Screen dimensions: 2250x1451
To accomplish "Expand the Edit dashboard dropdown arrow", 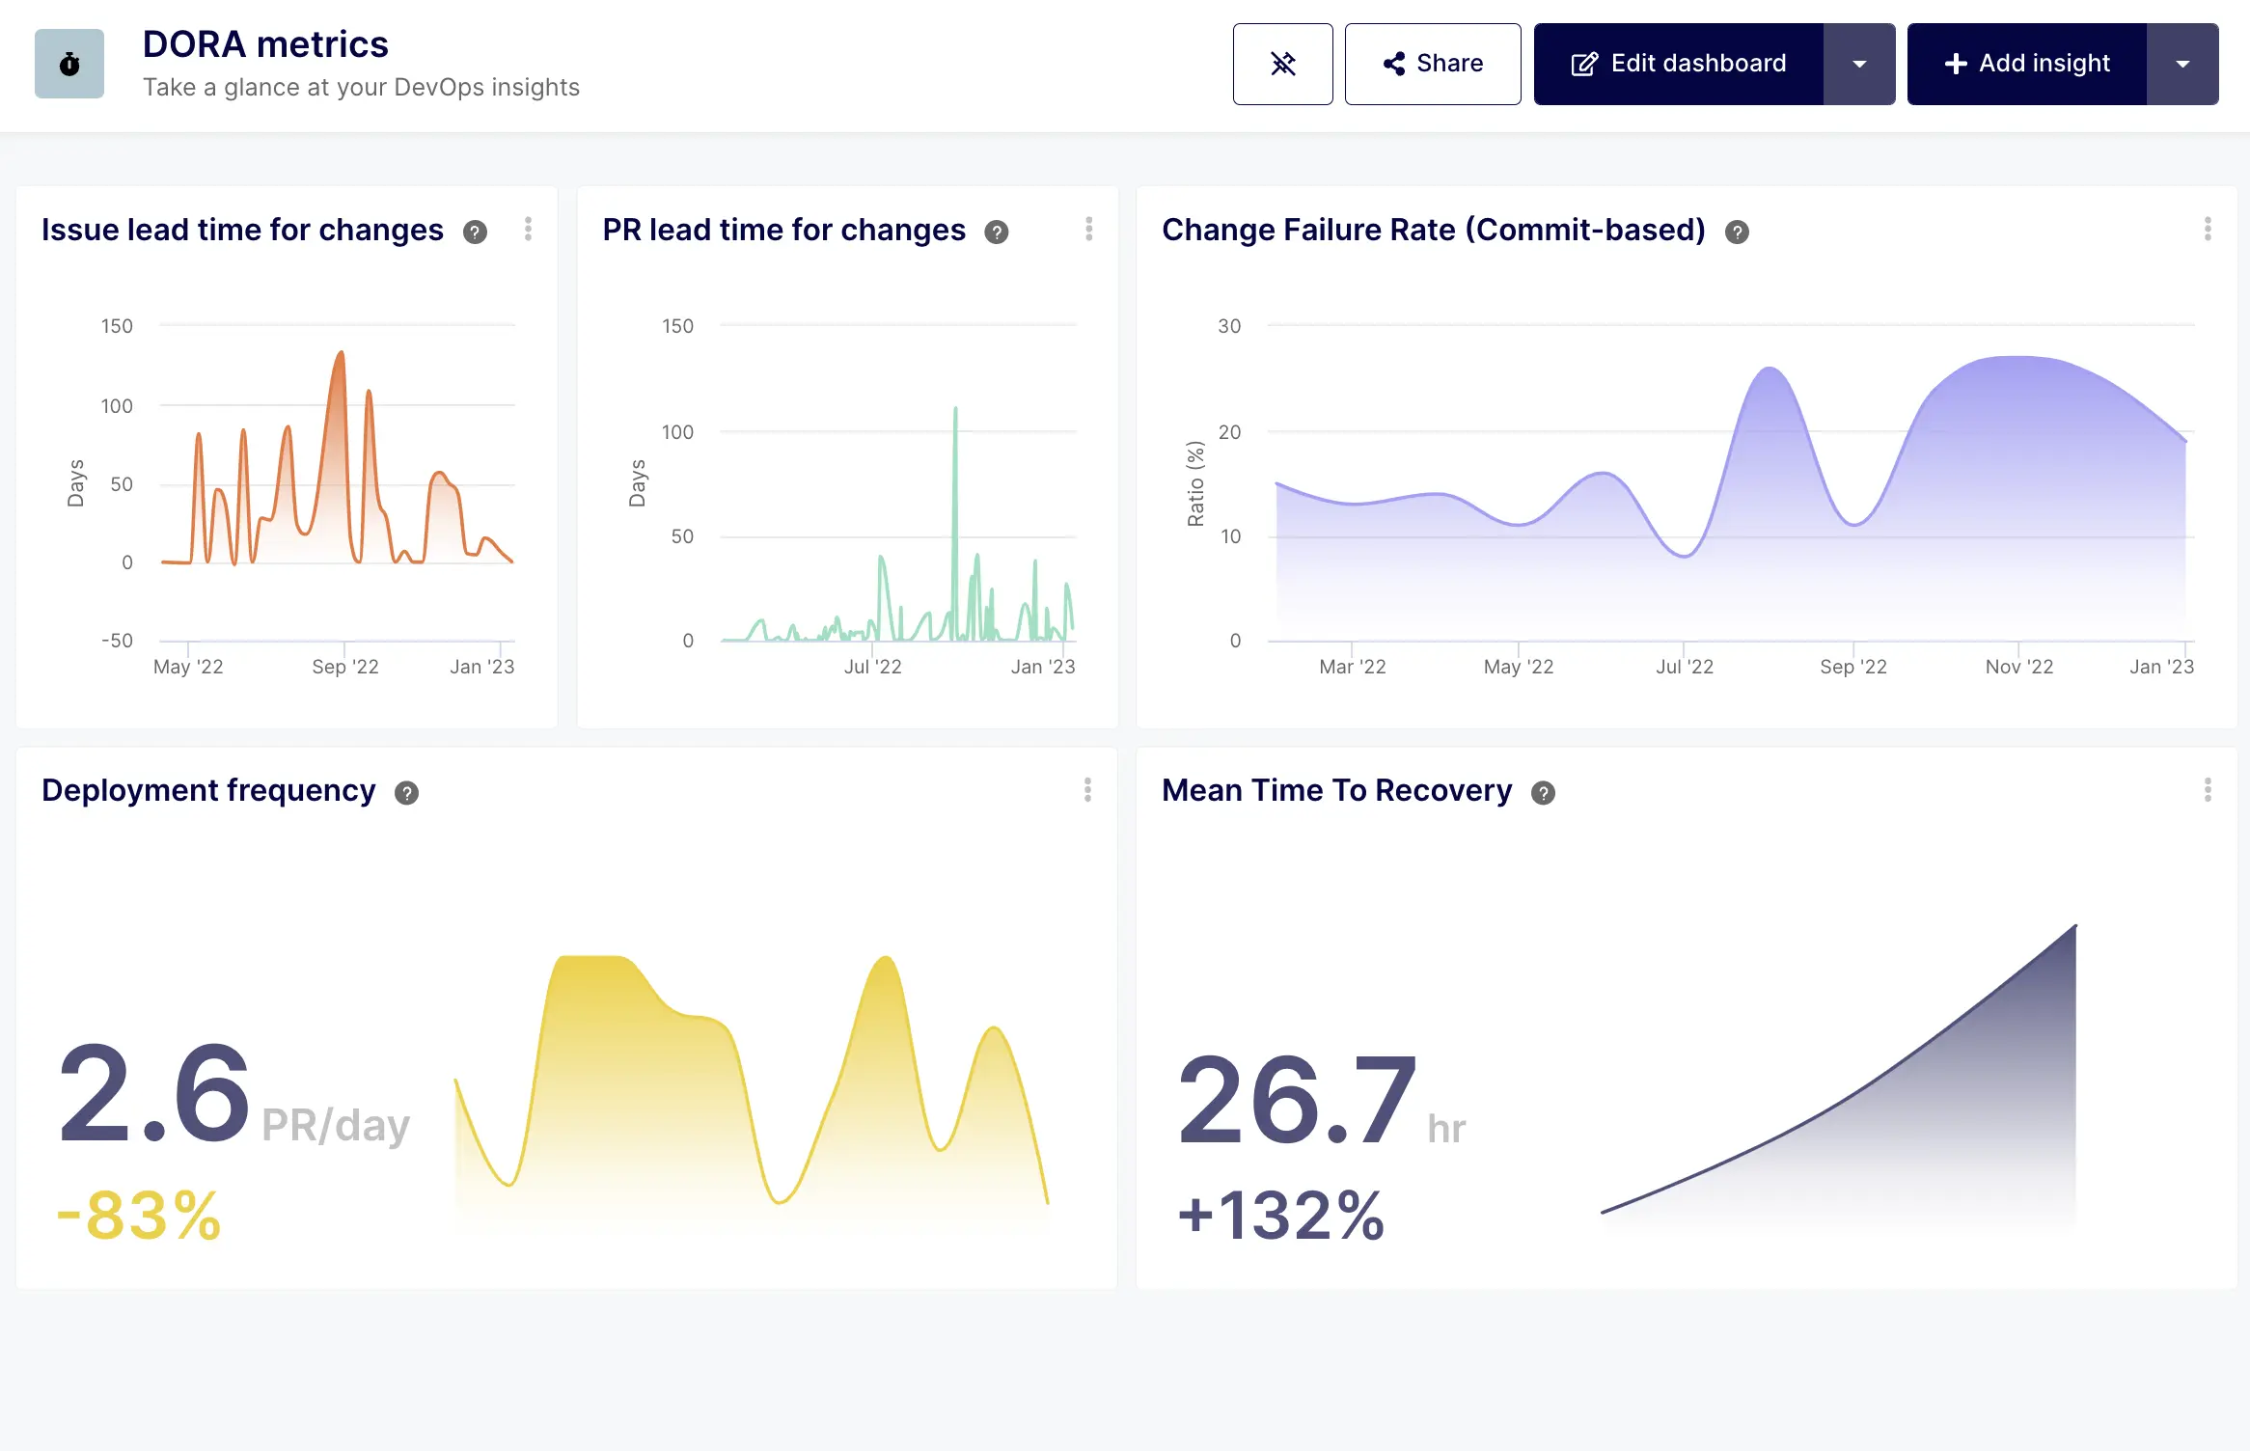I will [x=1859, y=64].
